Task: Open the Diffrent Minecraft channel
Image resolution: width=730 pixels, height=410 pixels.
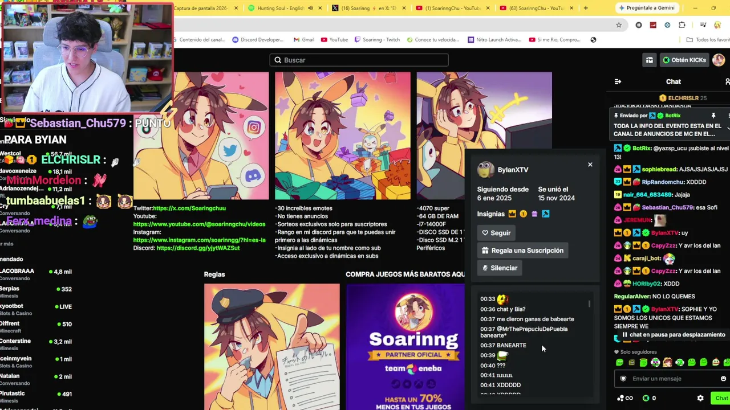Action: (36, 327)
